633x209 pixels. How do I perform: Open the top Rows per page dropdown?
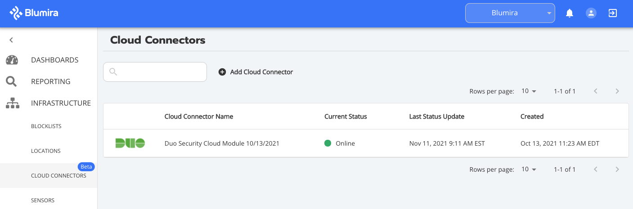click(529, 91)
